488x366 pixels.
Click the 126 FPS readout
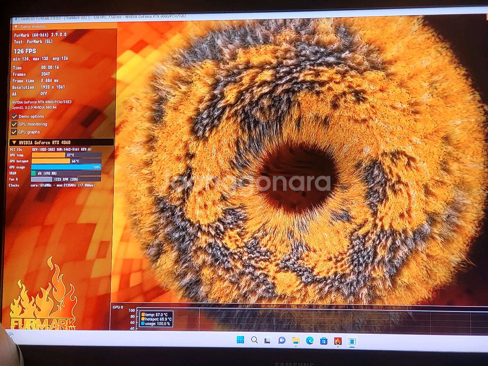pyautogui.click(x=25, y=51)
